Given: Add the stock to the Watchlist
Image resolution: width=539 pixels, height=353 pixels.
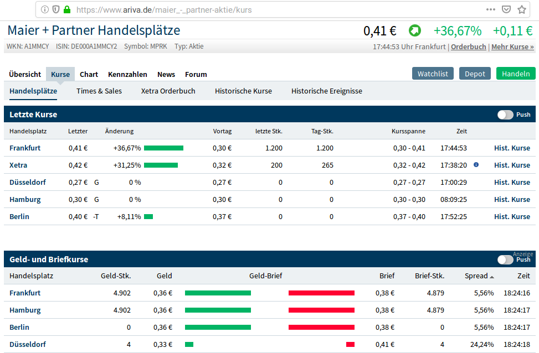Looking at the screenshot, I should point(433,72).
